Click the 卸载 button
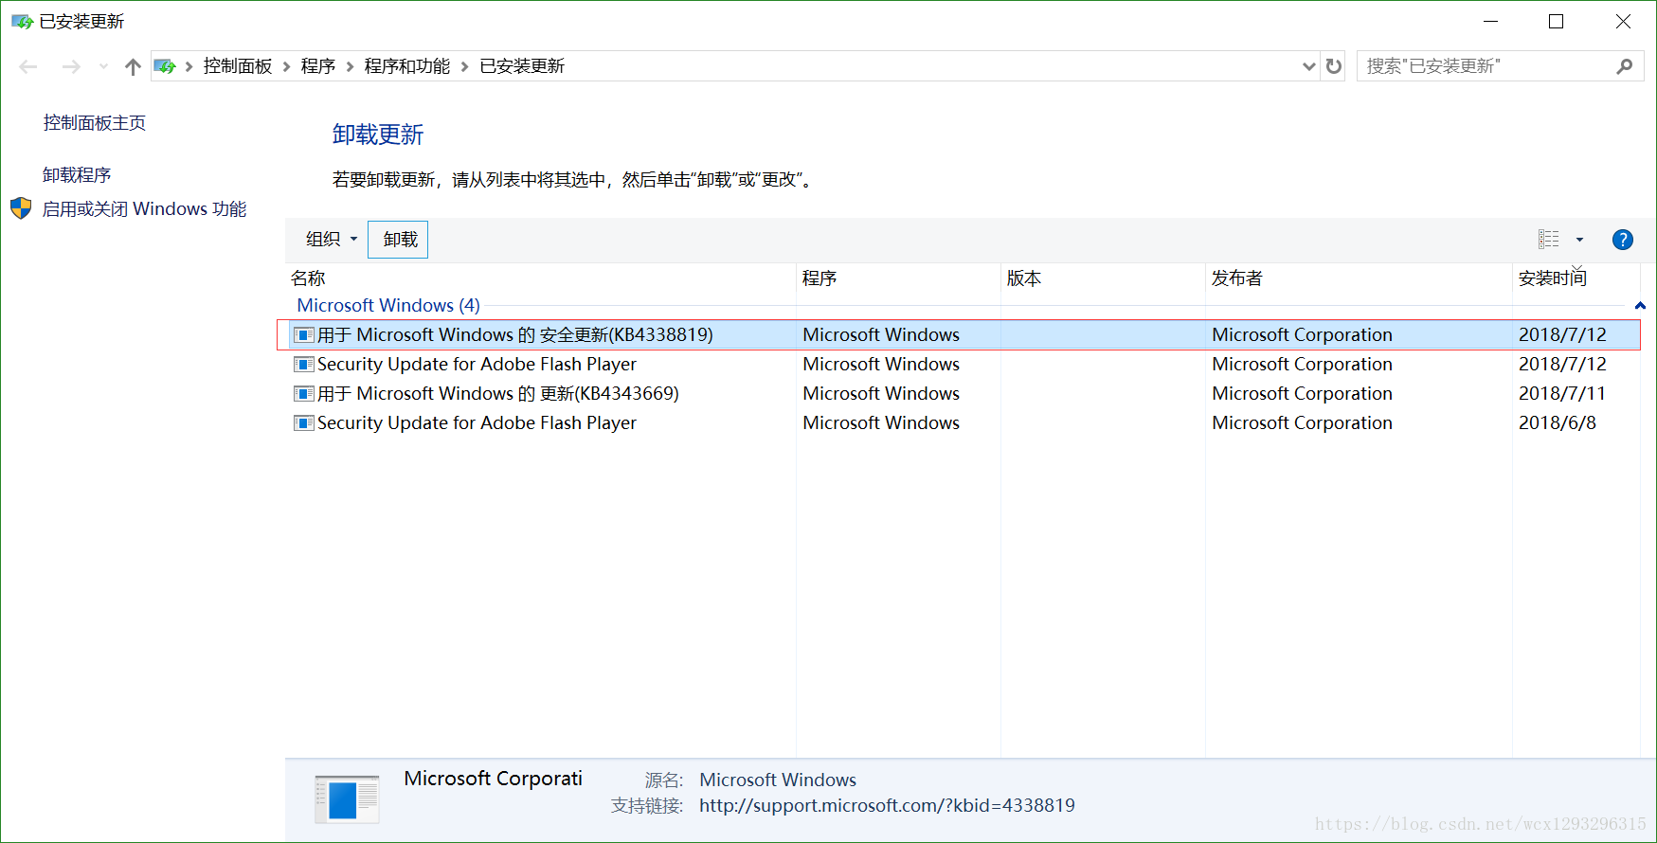The width and height of the screenshot is (1657, 843). coord(398,240)
